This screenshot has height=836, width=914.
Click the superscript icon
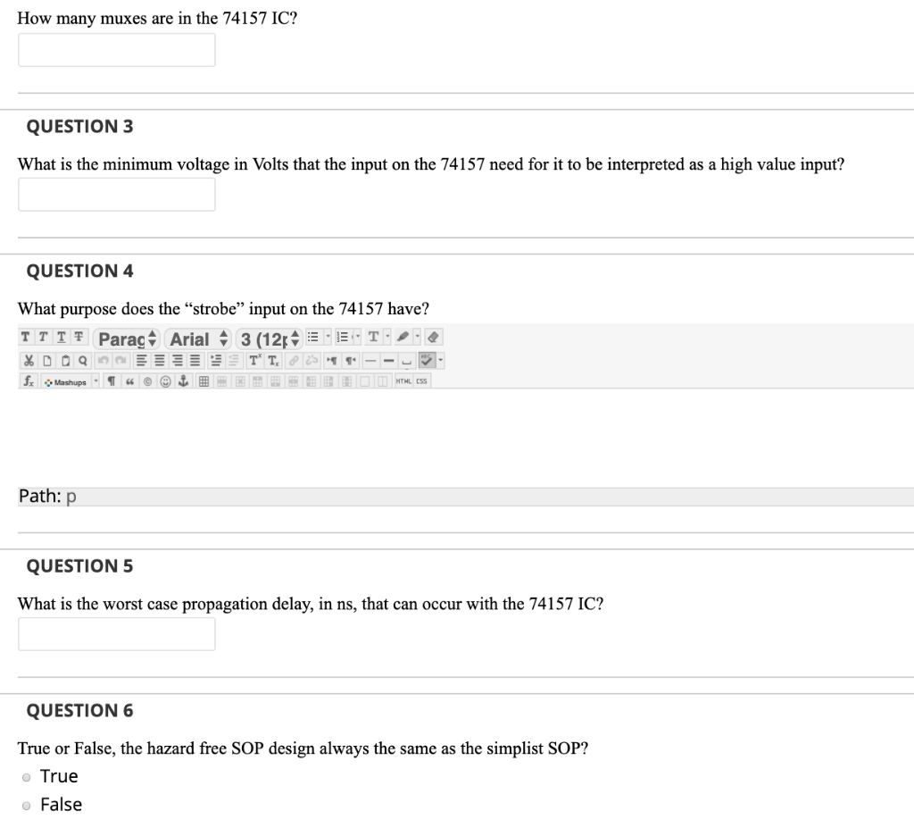point(254,359)
